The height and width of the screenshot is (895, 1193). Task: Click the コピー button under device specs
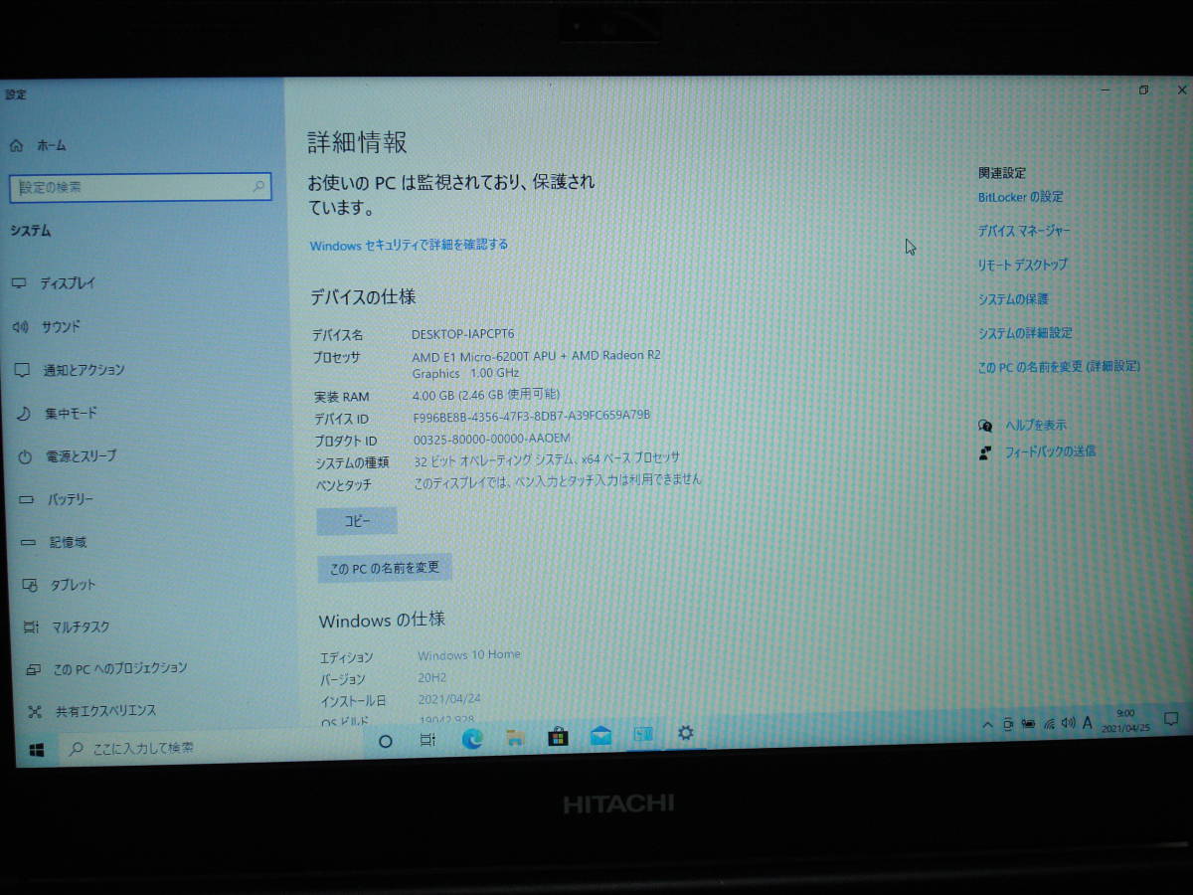(x=357, y=521)
